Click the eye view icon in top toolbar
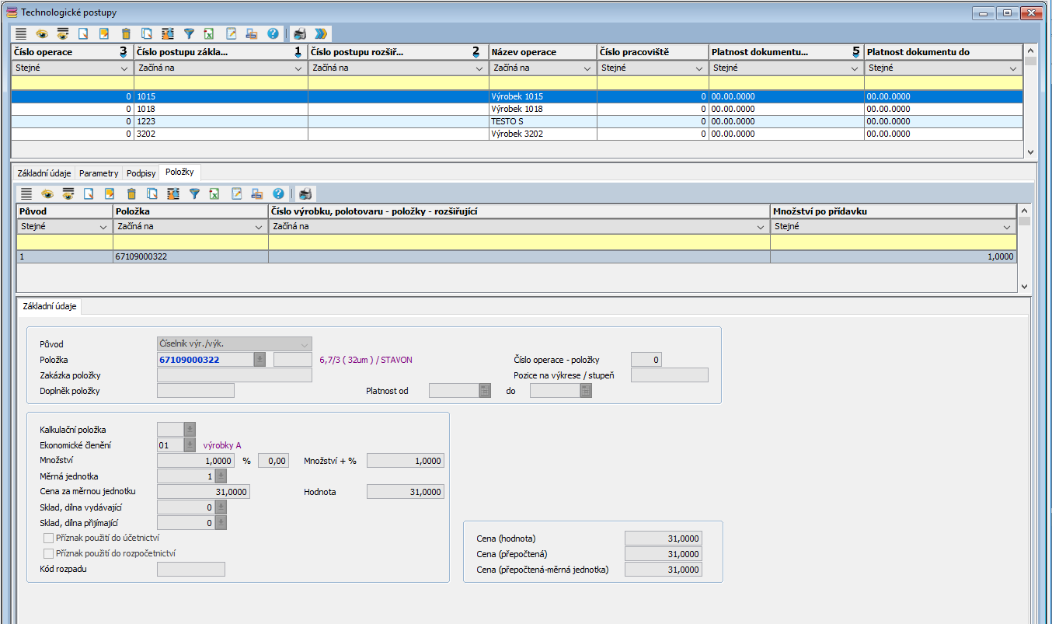 click(x=42, y=33)
